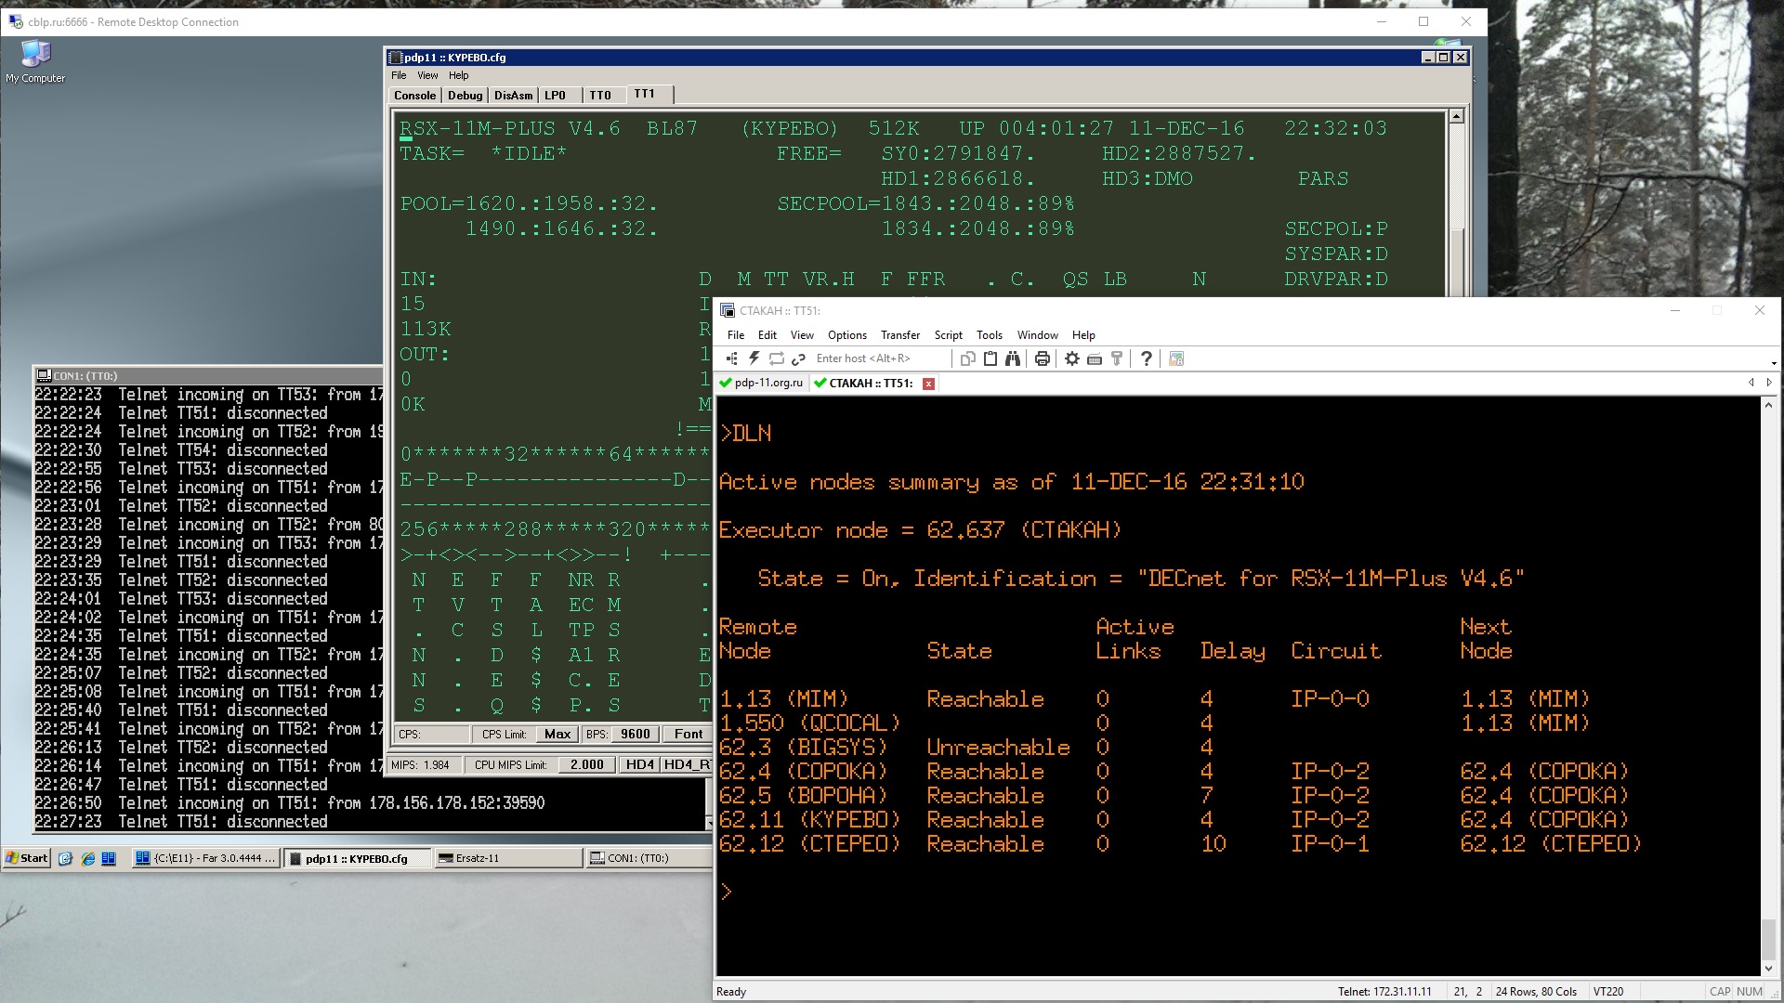The height and width of the screenshot is (1003, 1784).
Task: Click the Reconnect session icon
Action: pyautogui.click(x=777, y=358)
